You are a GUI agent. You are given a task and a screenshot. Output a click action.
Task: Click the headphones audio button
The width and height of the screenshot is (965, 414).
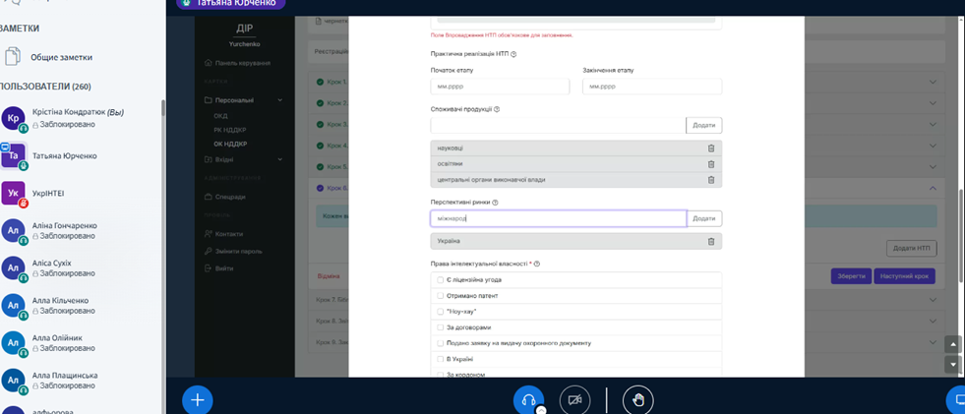(528, 400)
